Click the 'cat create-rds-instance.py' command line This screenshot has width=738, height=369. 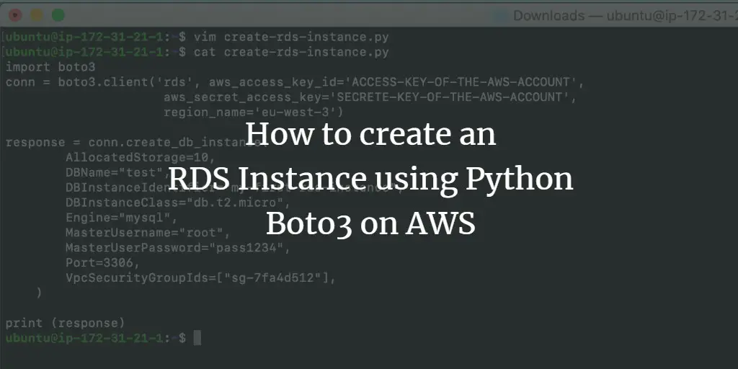(291, 52)
